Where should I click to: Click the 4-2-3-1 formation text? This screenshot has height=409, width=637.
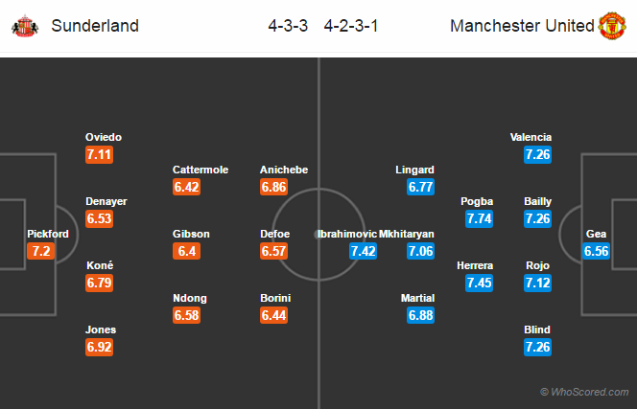click(351, 26)
